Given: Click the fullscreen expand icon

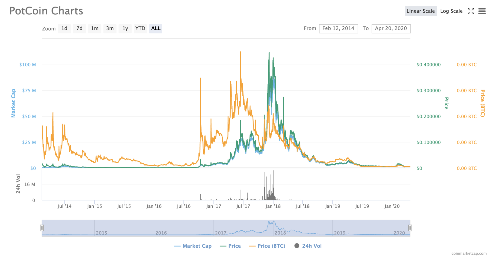Looking at the screenshot, I should coord(471,11).
